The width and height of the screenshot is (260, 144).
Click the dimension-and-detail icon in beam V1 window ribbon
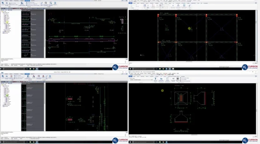point(22,3)
